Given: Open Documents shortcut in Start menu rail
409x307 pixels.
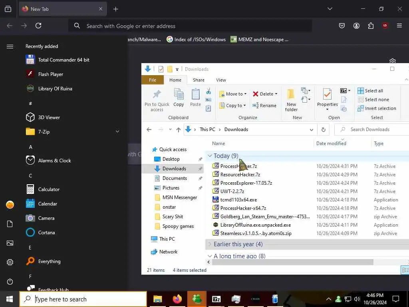Looking at the screenshot, I should coord(10,224).
